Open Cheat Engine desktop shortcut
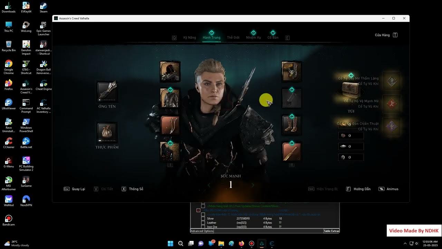Viewport: 442px width, 249px height. coord(44,85)
